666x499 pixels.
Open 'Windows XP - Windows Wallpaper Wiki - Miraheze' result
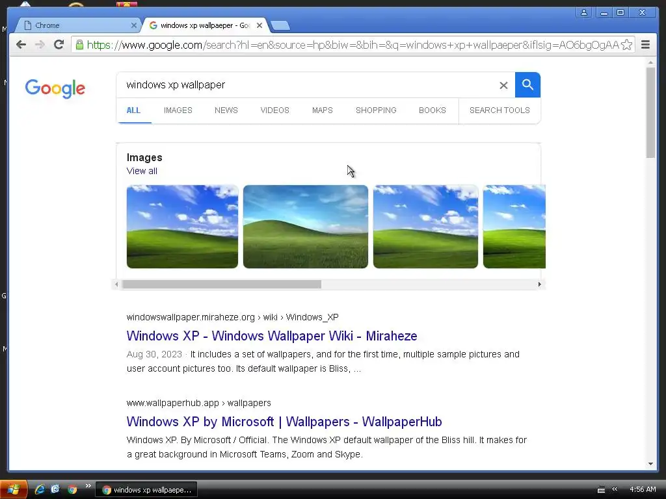click(x=272, y=336)
